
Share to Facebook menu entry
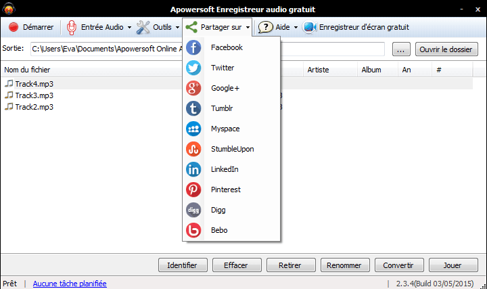point(231,47)
